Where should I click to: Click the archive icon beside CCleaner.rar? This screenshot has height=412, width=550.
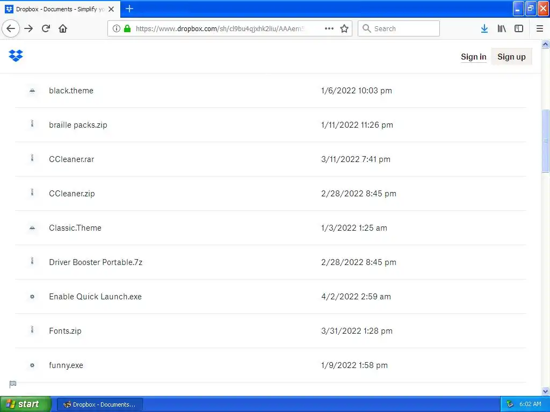pyautogui.click(x=32, y=158)
